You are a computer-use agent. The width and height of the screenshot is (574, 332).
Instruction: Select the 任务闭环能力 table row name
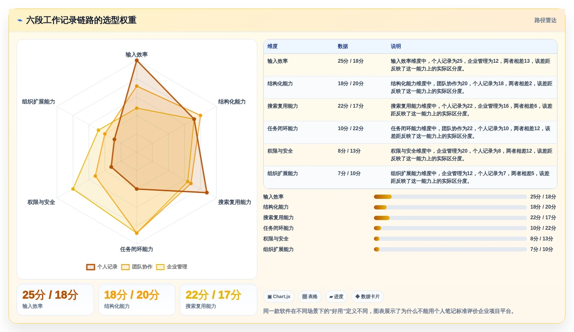tap(283, 128)
